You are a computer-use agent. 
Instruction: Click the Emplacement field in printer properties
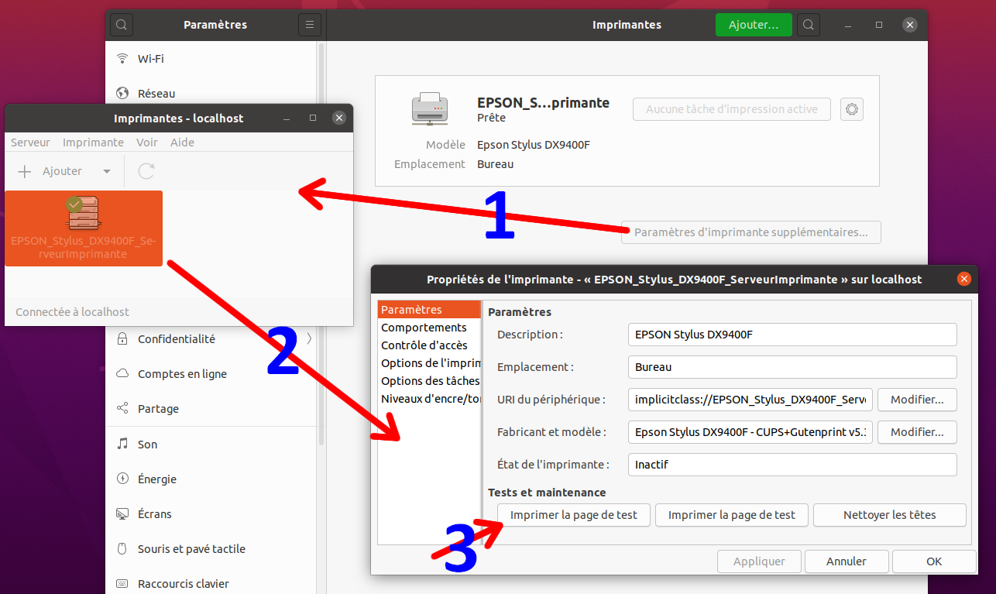coord(792,367)
